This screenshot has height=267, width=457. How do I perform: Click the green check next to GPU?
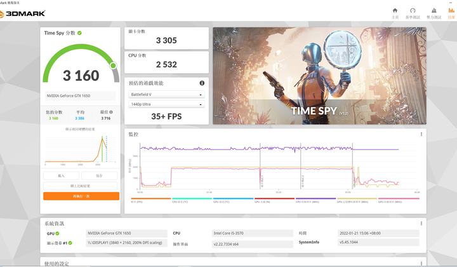(x=57, y=233)
